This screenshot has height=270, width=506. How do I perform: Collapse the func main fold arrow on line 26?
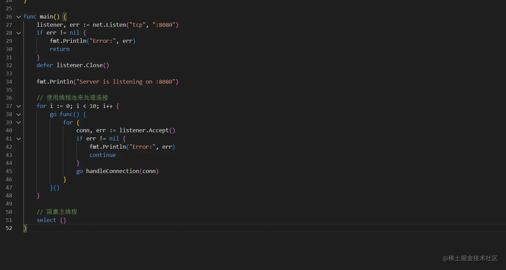tap(19, 16)
